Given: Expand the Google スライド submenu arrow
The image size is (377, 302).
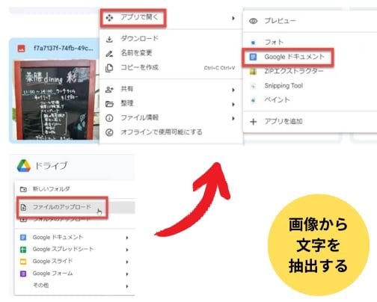Looking at the screenshot, I should click(x=127, y=262).
